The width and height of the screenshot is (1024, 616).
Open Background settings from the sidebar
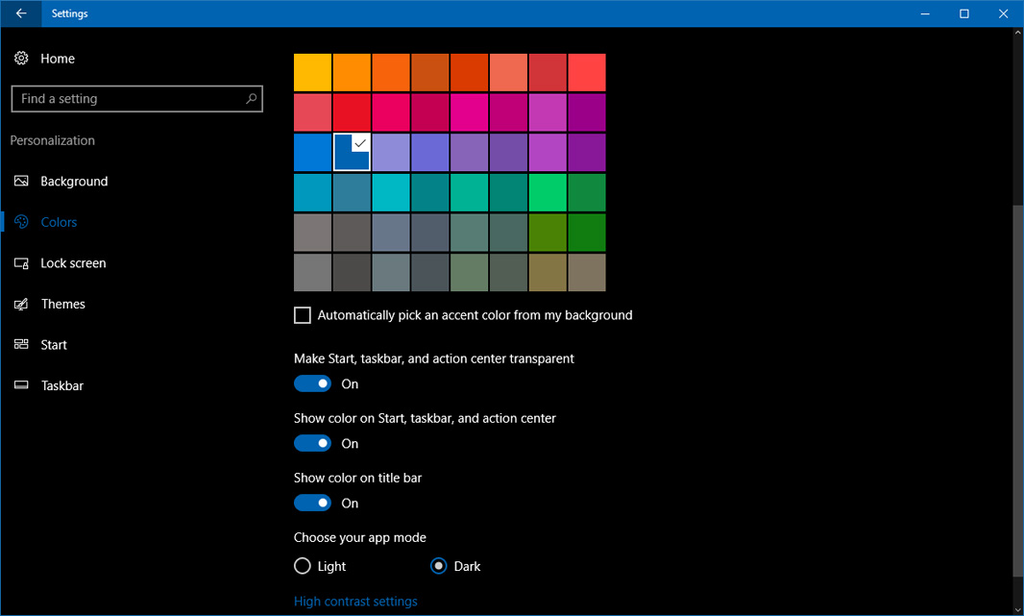coord(21,181)
